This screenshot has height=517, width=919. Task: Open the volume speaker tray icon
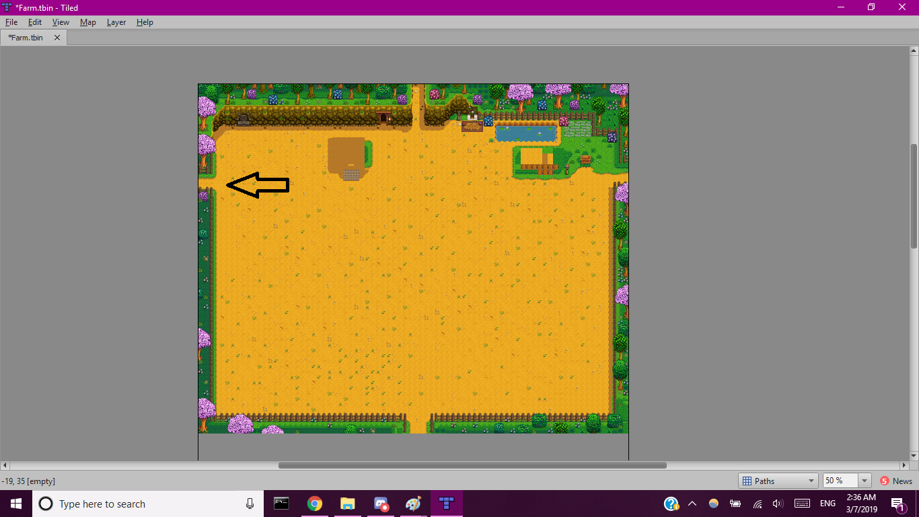click(x=778, y=504)
